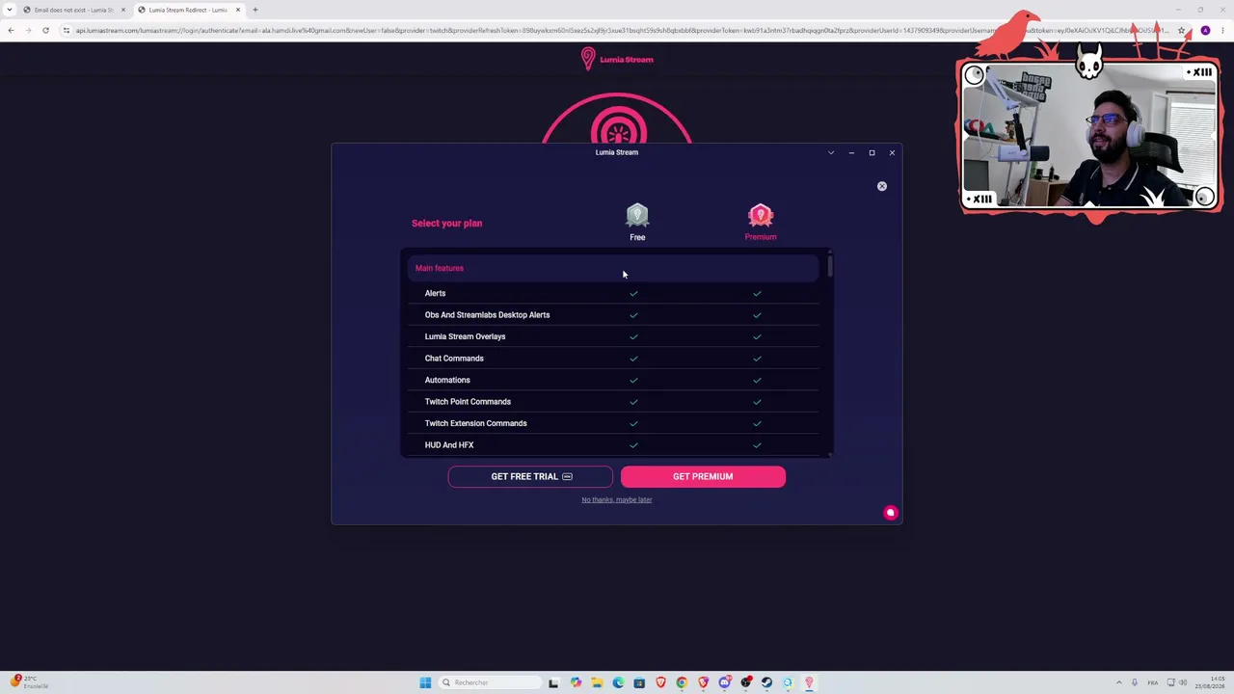The width and height of the screenshot is (1234, 694).
Task: Open the Lumia Stream window chevron dropdown
Action: click(831, 152)
